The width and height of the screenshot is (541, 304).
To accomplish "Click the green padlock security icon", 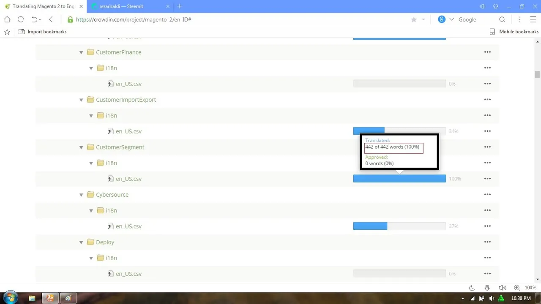I will (x=70, y=19).
